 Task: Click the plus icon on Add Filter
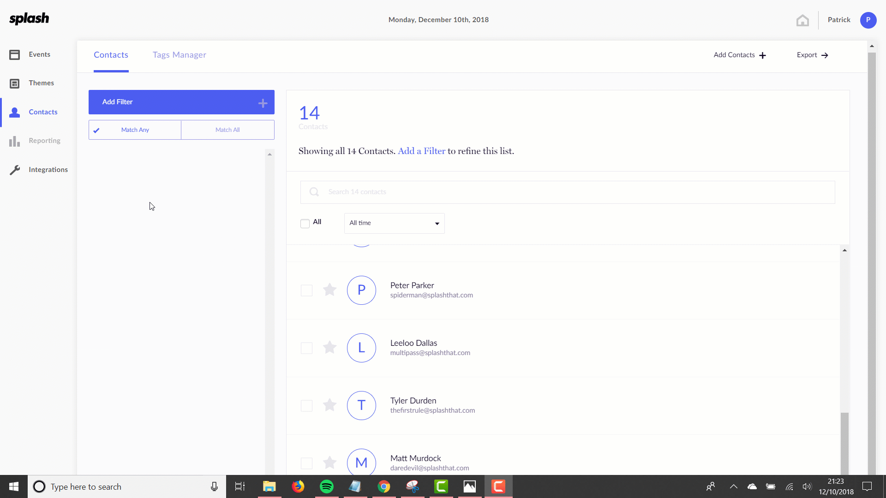pyautogui.click(x=263, y=103)
